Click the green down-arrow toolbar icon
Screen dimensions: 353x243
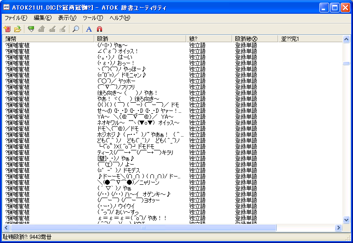click(31, 29)
